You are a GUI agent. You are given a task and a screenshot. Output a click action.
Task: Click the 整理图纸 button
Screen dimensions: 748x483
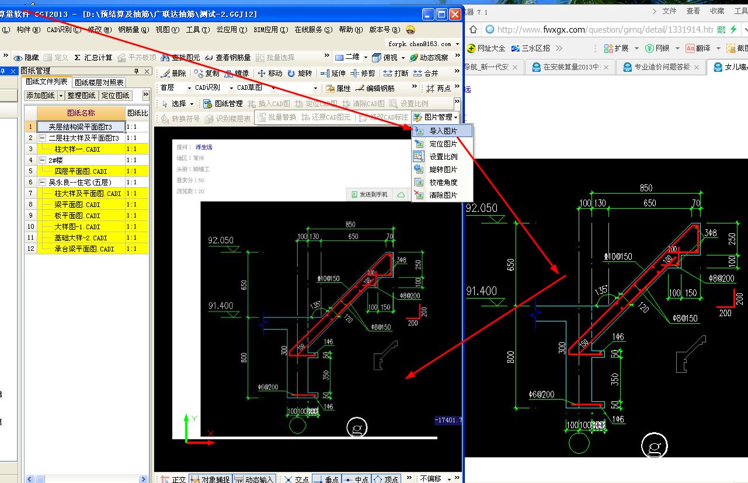[81, 96]
